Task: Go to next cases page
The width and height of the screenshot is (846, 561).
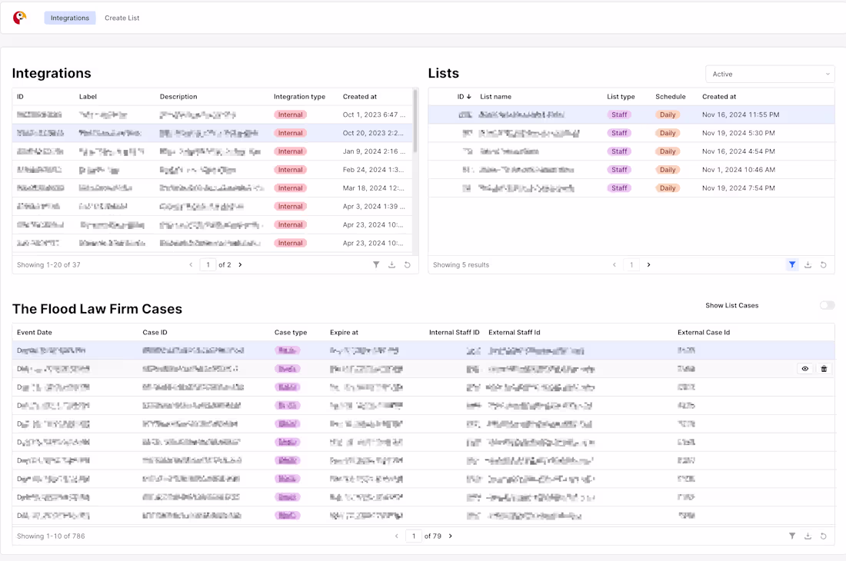Action: 451,536
